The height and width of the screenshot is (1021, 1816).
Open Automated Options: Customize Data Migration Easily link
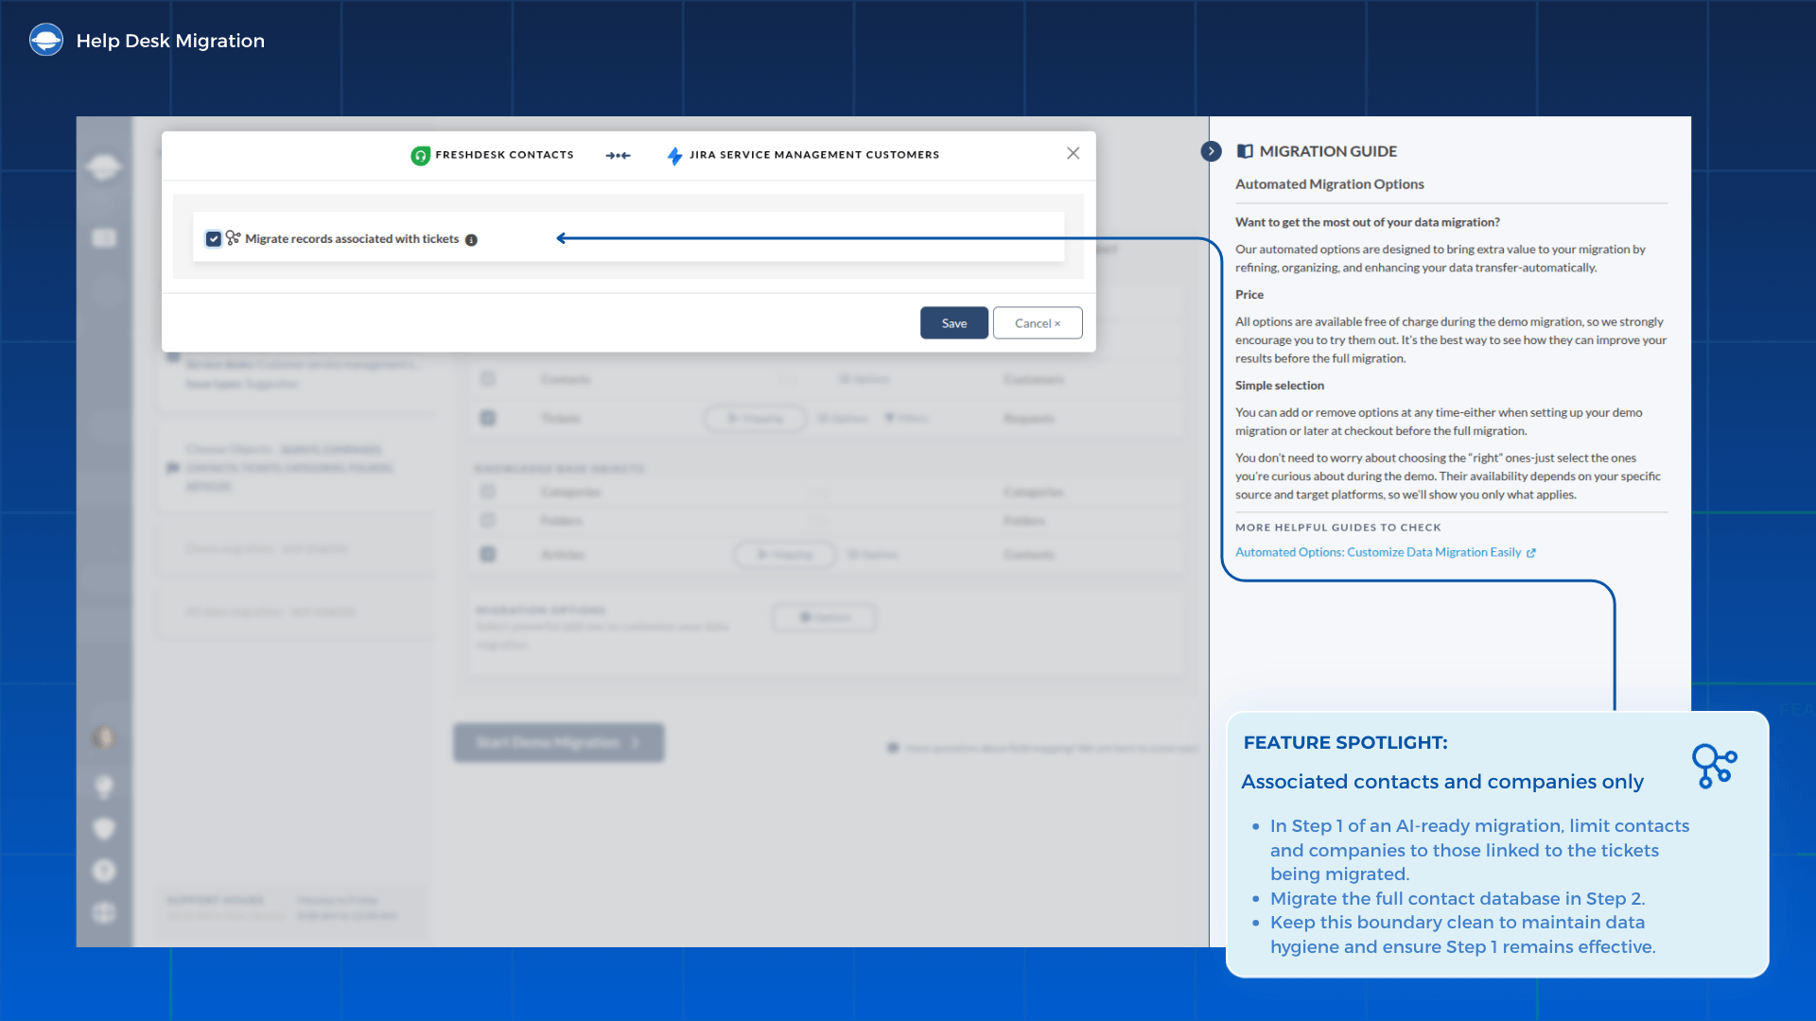pyautogui.click(x=1385, y=552)
